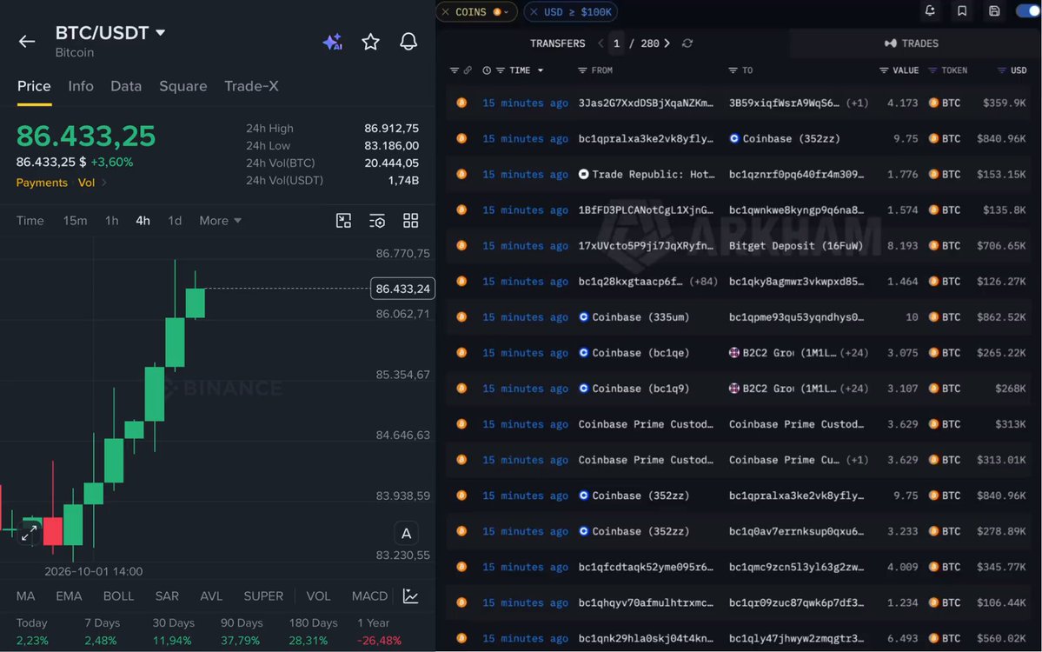
Task: Open the indicator chart icon next to MACD
Action: coord(411,596)
